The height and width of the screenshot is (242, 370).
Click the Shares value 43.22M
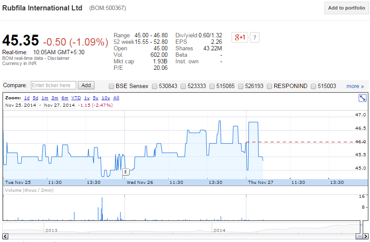pyautogui.click(x=212, y=49)
